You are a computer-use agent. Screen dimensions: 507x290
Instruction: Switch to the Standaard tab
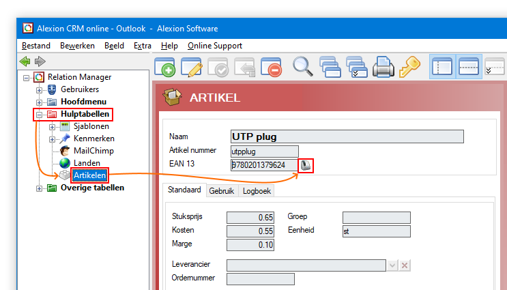(184, 190)
